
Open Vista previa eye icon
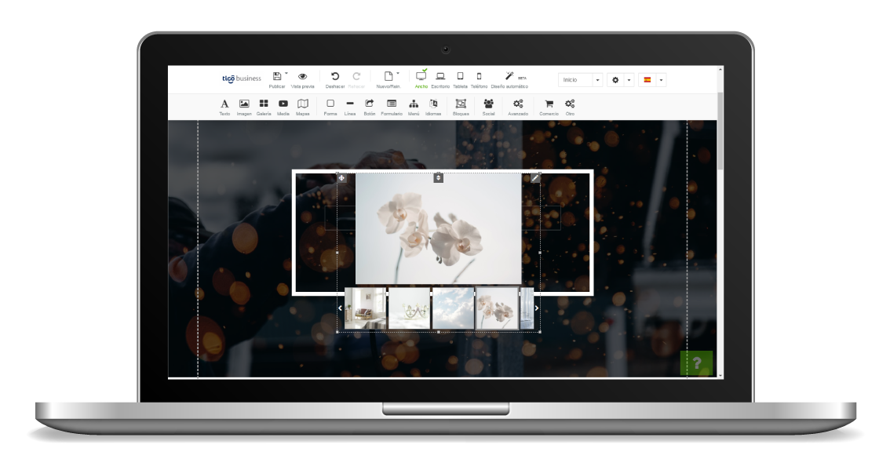pyautogui.click(x=302, y=77)
